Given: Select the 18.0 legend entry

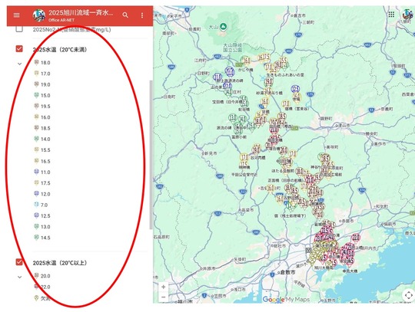Looking at the screenshot, I should coord(42,63).
